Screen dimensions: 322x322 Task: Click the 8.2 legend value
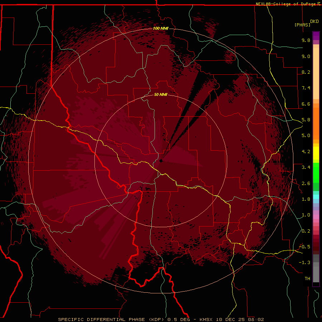(306, 72)
